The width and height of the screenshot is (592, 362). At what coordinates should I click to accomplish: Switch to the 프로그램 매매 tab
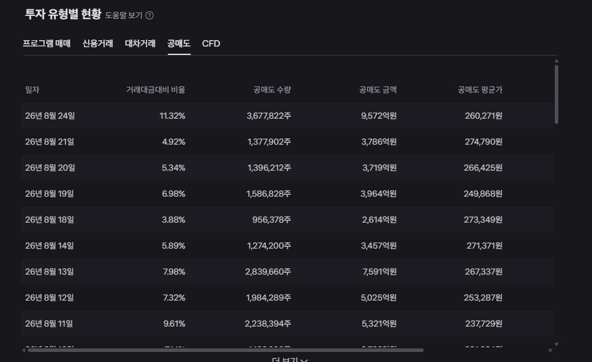(47, 44)
